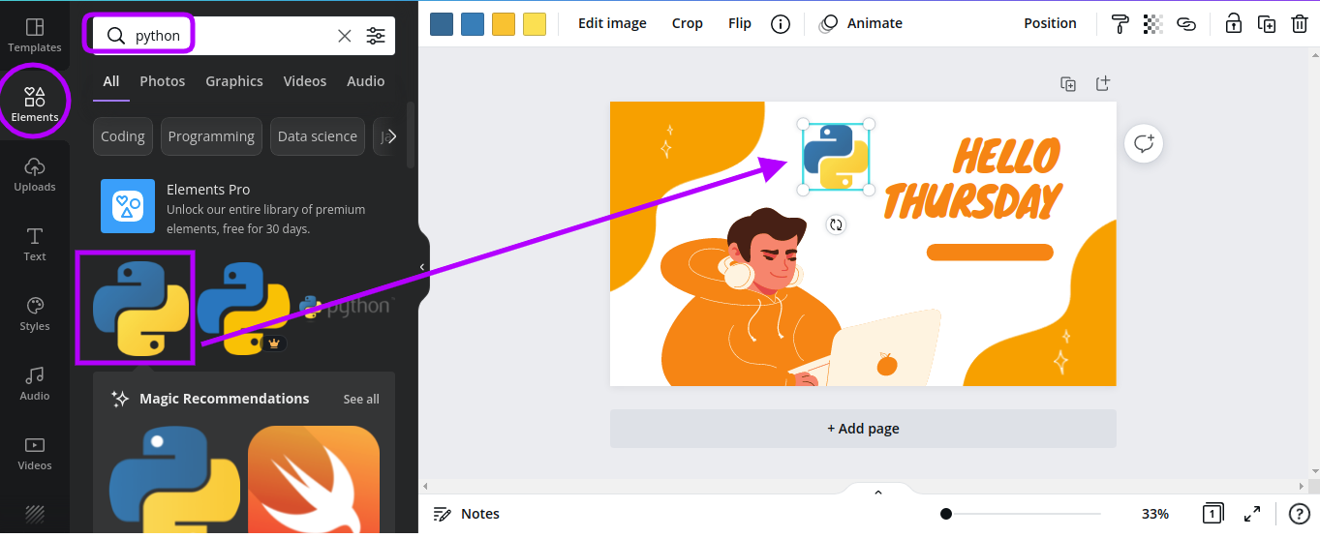Click the rotate handle below Python logo

click(x=836, y=224)
